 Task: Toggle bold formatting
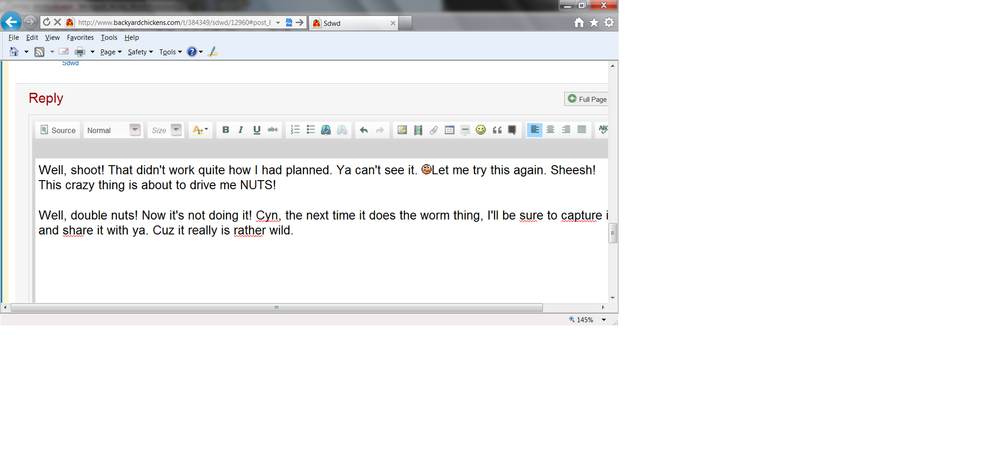point(226,130)
